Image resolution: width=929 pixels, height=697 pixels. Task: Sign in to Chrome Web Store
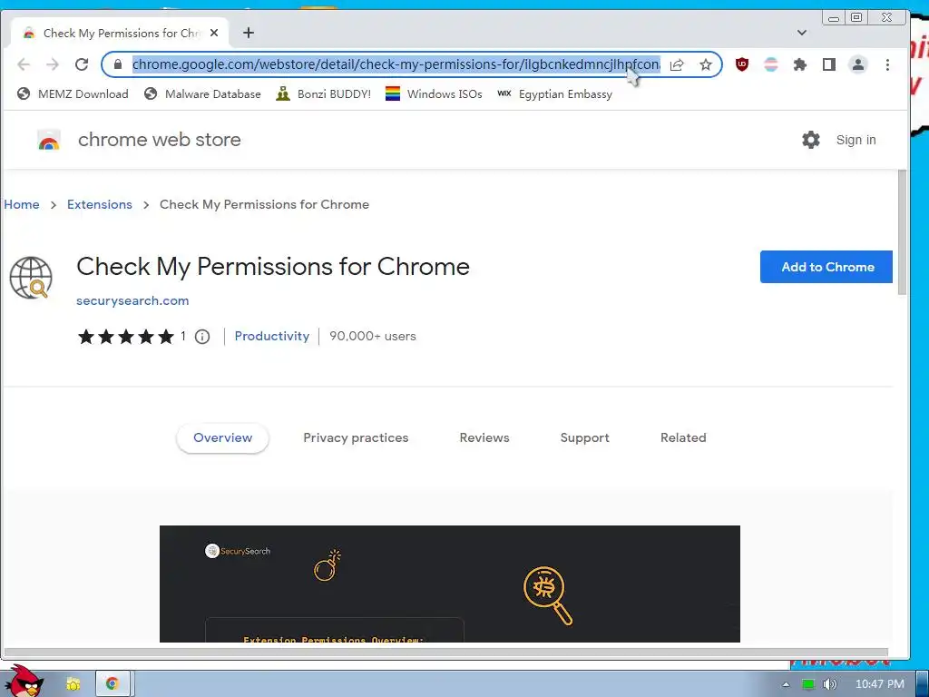point(856,140)
